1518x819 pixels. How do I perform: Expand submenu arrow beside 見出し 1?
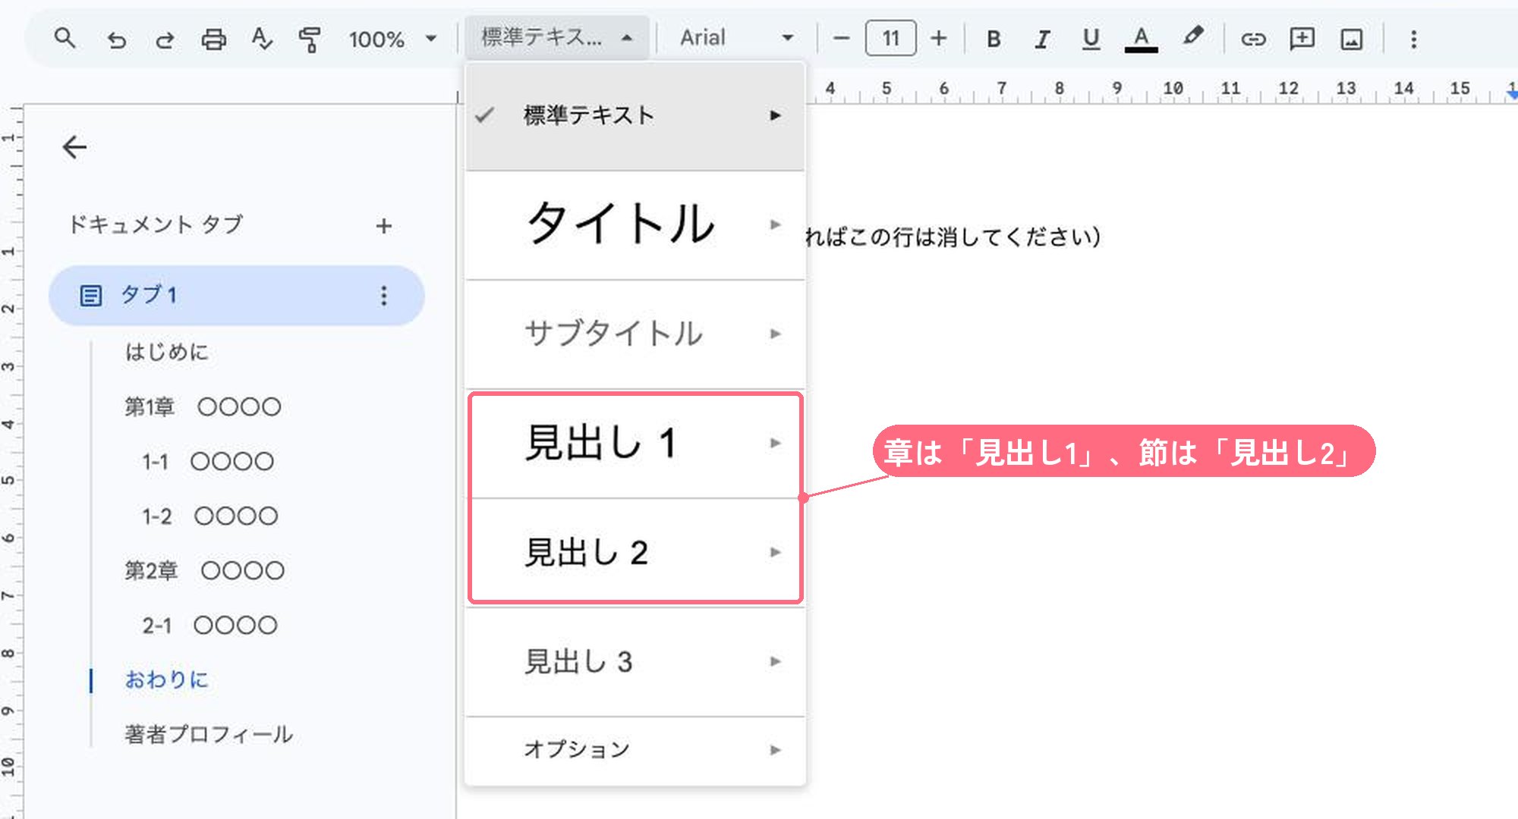coord(775,443)
